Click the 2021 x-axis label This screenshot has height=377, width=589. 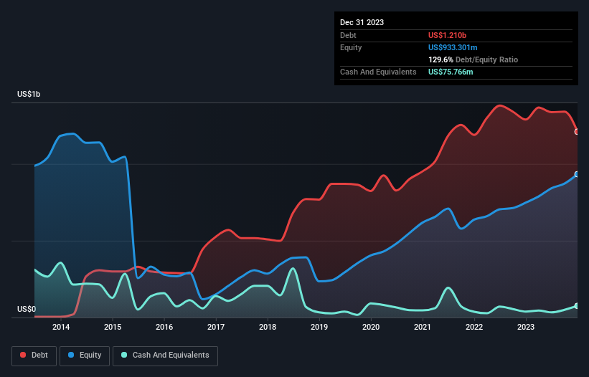423,327
